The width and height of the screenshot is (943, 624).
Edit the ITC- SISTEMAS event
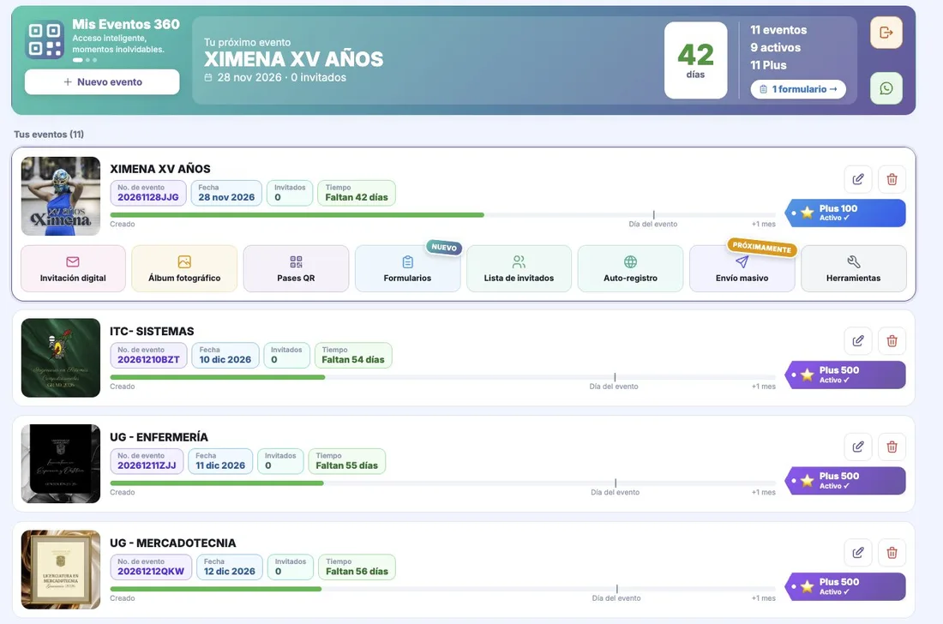(x=858, y=341)
